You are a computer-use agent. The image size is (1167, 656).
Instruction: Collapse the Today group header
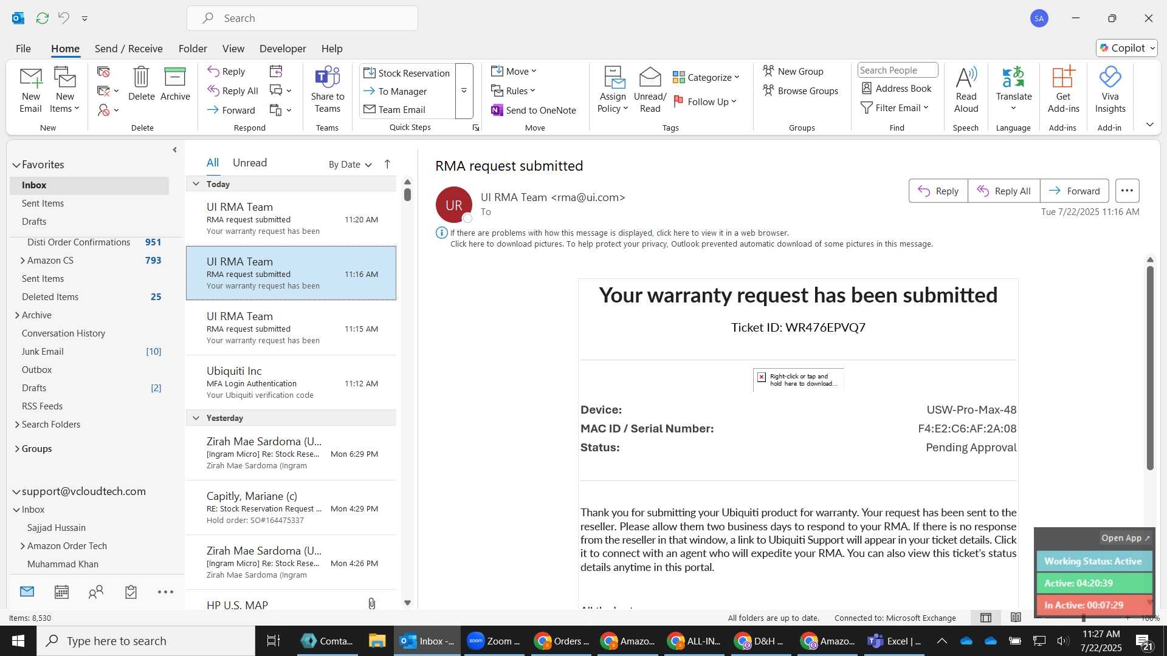click(x=196, y=183)
